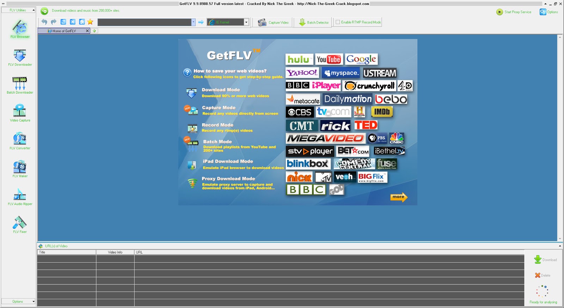Screen dimensions: 564x308
Task: Click the Title column header
Action: [x=67, y=252]
